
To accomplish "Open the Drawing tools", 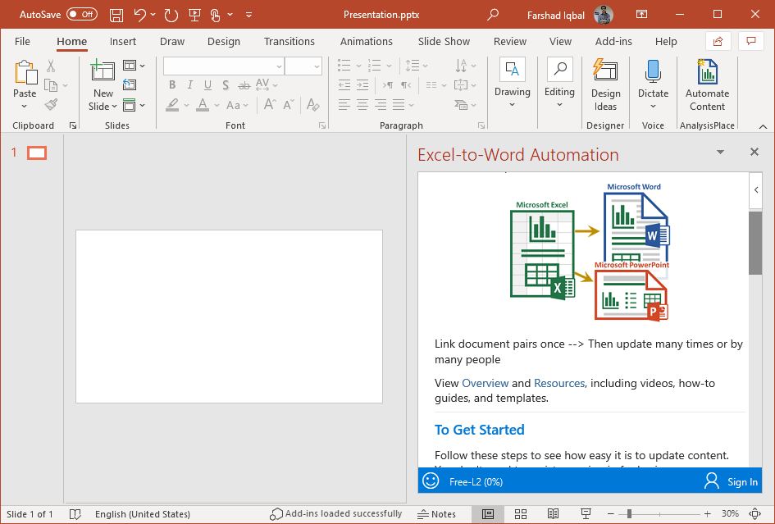I will pos(513,84).
